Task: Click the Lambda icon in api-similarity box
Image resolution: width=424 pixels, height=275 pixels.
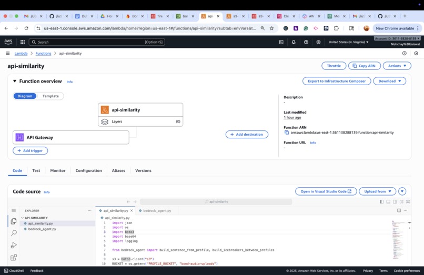Action: 105,110
